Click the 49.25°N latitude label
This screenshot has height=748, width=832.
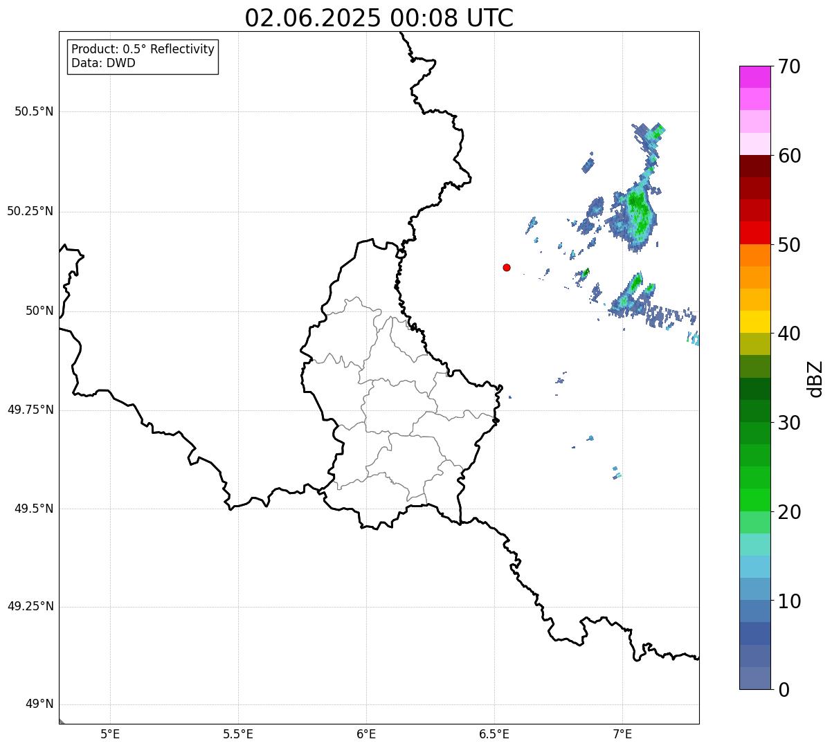click(x=30, y=606)
